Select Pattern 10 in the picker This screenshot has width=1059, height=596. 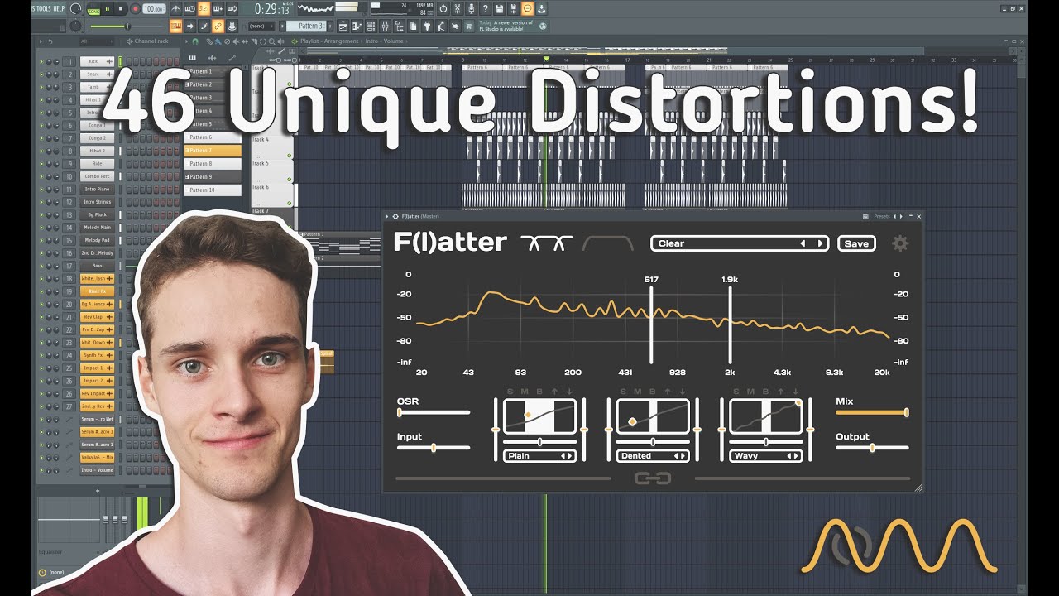pos(213,190)
